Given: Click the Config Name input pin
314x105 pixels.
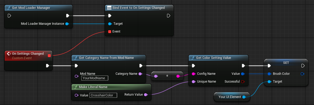Looking at the screenshot, I should tap(193, 74).
